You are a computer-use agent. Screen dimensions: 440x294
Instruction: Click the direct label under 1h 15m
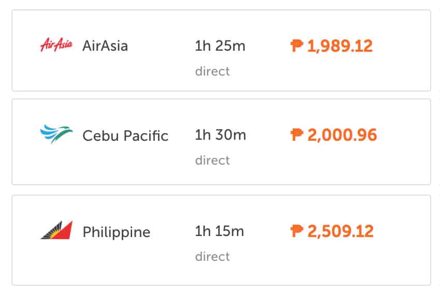(212, 256)
